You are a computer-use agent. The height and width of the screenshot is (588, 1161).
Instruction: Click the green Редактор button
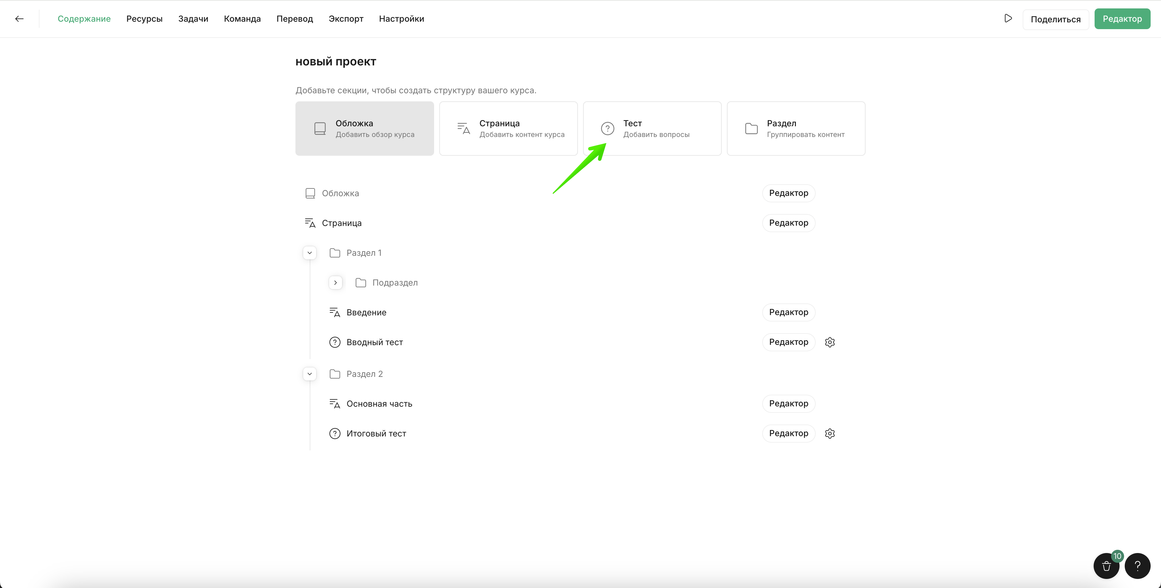[1122, 18]
